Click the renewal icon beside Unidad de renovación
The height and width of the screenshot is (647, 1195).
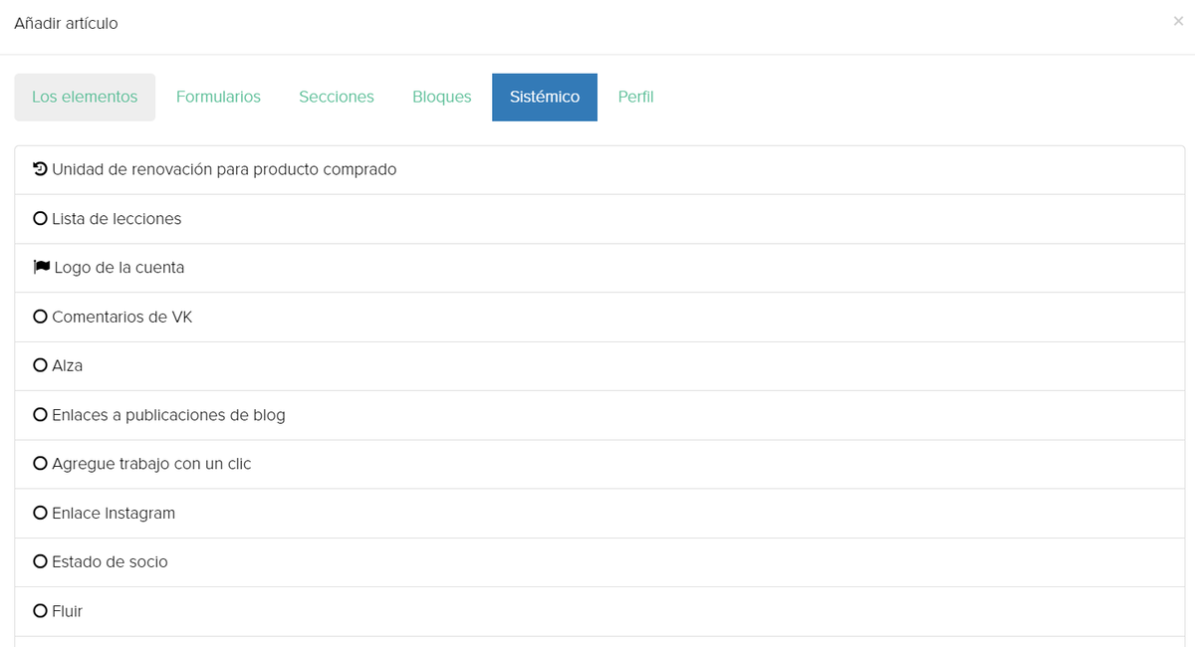[40, 169]
